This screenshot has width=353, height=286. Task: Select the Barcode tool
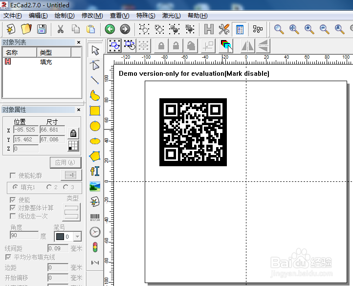[x=95, y=217]
